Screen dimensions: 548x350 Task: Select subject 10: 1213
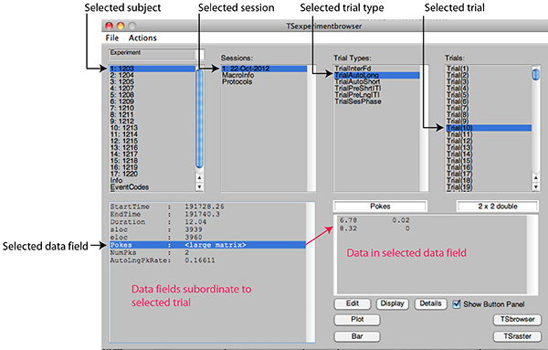(x=153, y=128)
